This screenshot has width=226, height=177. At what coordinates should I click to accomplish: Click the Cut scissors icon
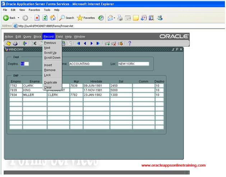coord(34,43)
